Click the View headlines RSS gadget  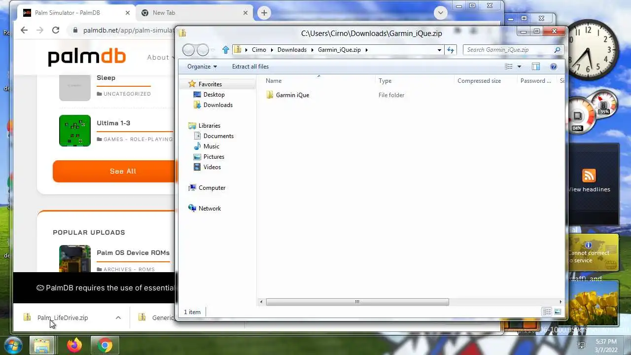[x=589, y=181]
